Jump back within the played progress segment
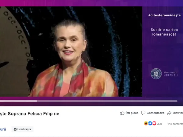183x137 pixels. tap(18, 101)
